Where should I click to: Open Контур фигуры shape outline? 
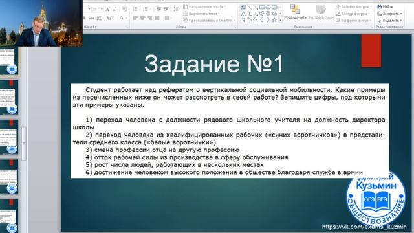click(x=352, y=14)
